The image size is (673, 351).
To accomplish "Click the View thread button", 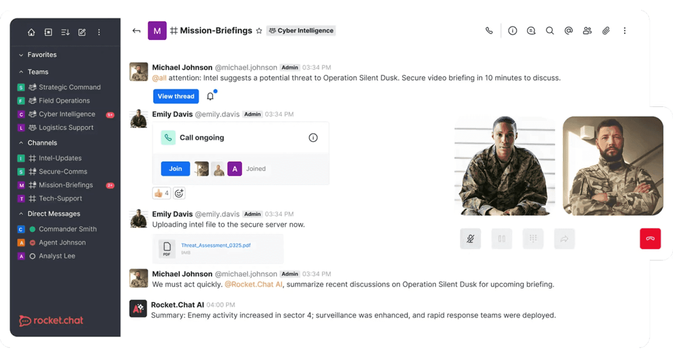I will [x=176, y=96].
